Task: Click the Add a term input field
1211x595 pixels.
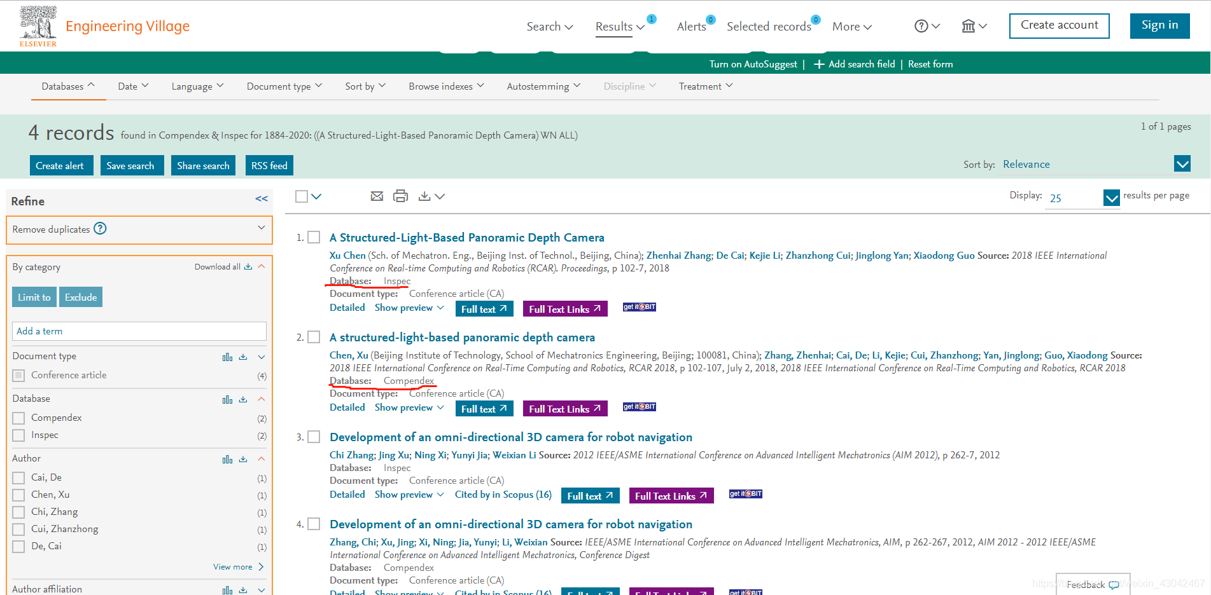Action: pyautogui.click(x=139, y=331)
